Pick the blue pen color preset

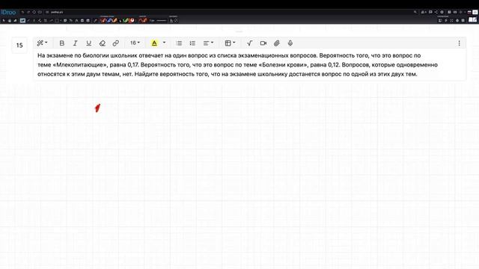tap(109, 20)
